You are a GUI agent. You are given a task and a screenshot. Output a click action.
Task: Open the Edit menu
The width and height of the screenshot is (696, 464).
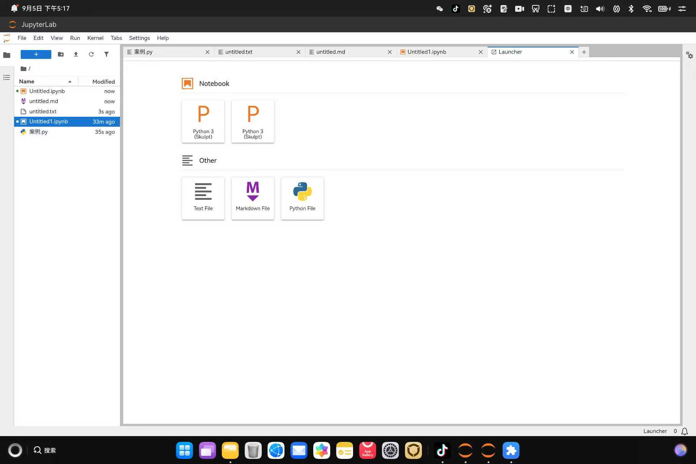(x=38, y=38)
